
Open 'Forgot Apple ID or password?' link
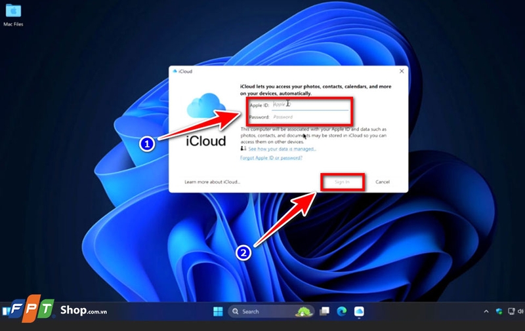coord(271,158)
